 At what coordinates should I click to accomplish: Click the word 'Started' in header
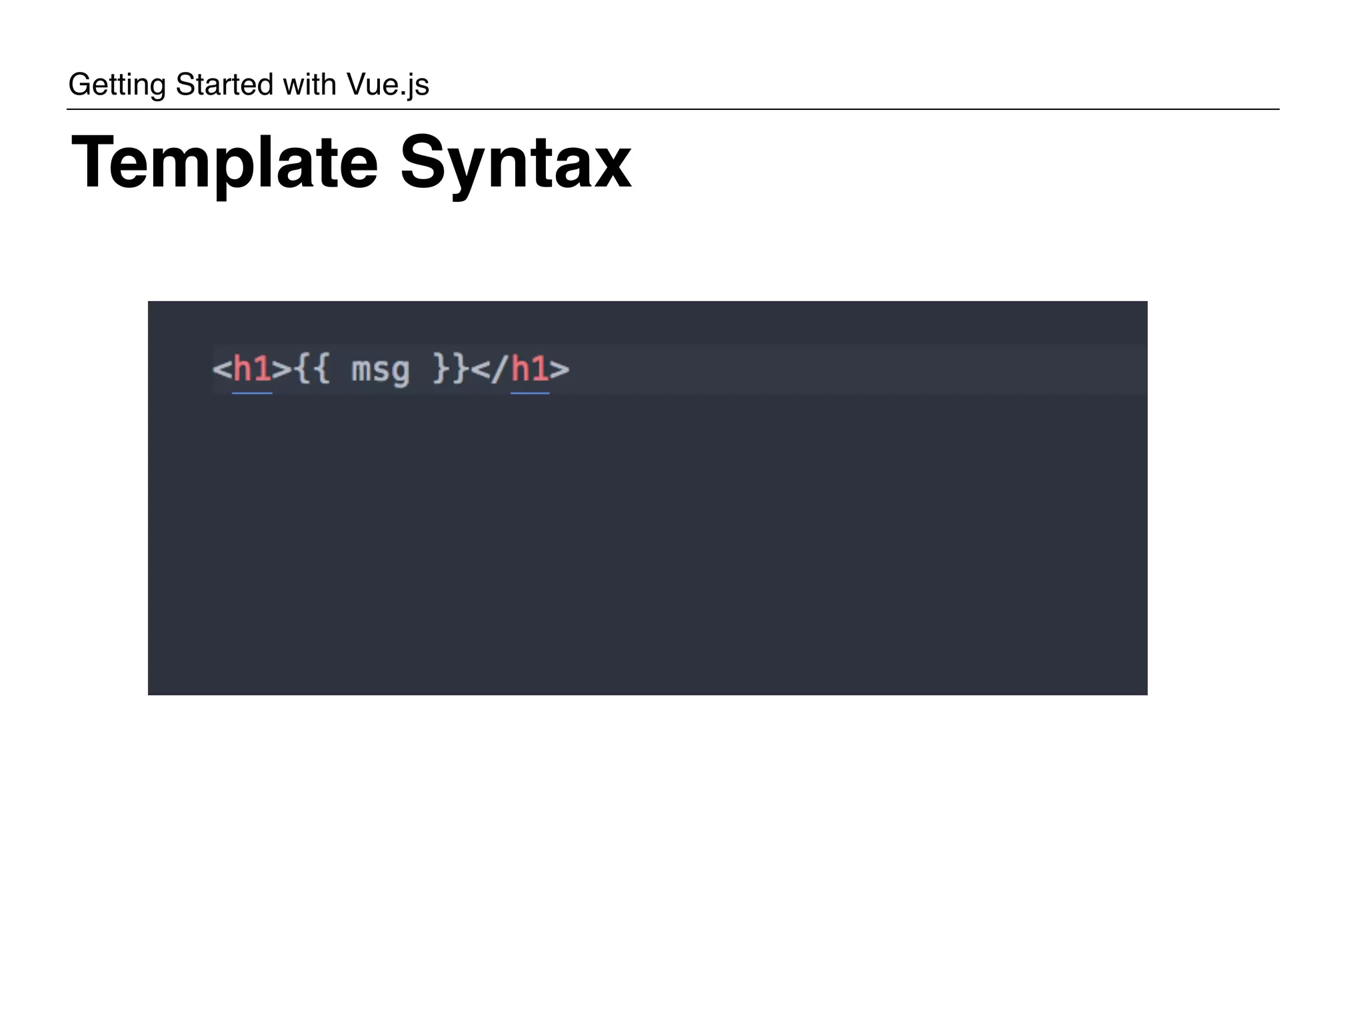(x=224, y=85)
